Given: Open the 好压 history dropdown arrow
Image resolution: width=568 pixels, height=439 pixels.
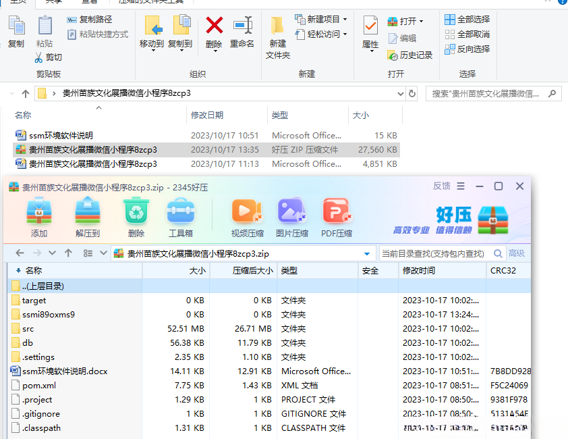Looking at the screenshot, I should [52, 253].
